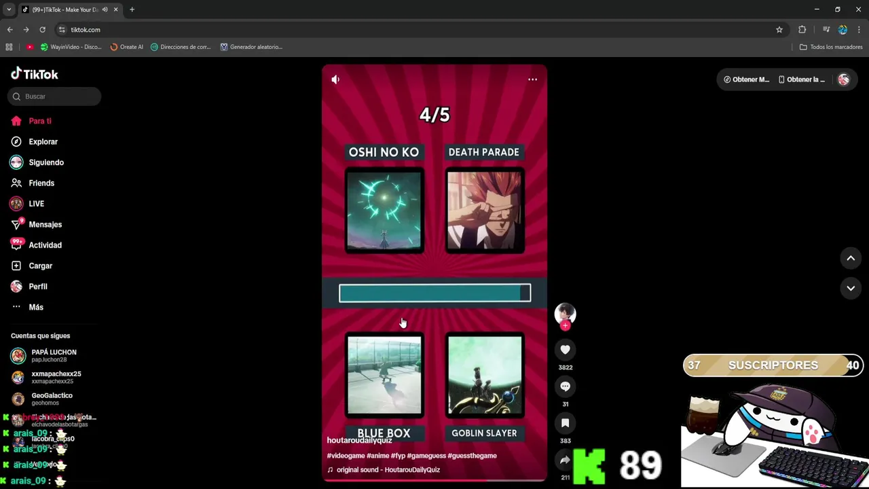Open houtaroudailyquiz username link

click(x=359, y=440)
